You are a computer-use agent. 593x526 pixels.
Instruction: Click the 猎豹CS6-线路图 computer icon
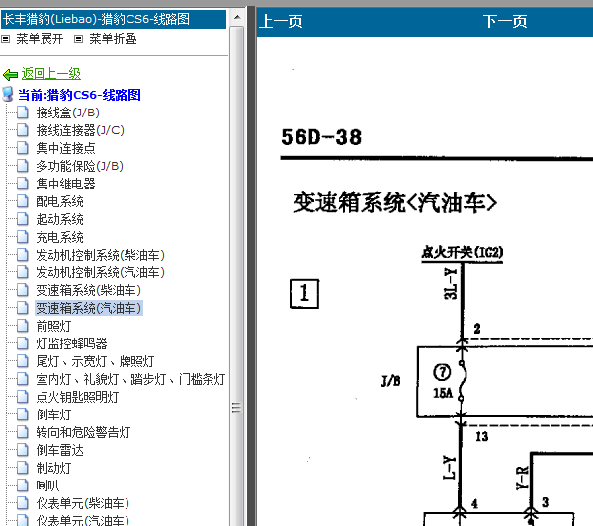(x=8, y=95)
